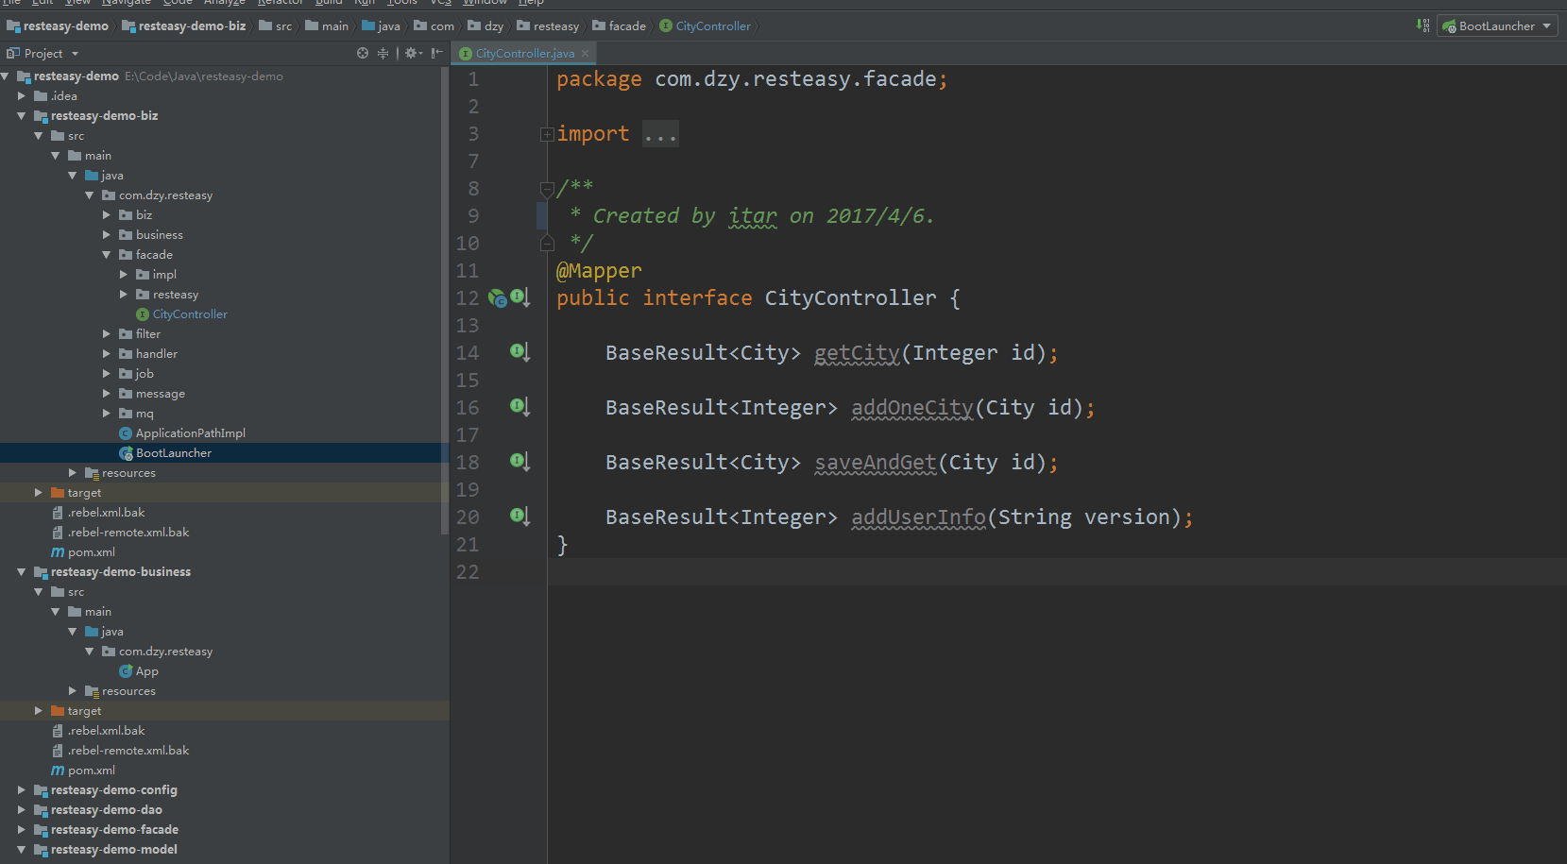Click the file icon of .rebel-remote.xml.bak under resteasy-demo-biz
The width and height of the screenshot is (1567, 864).
[x=58, y=533]
